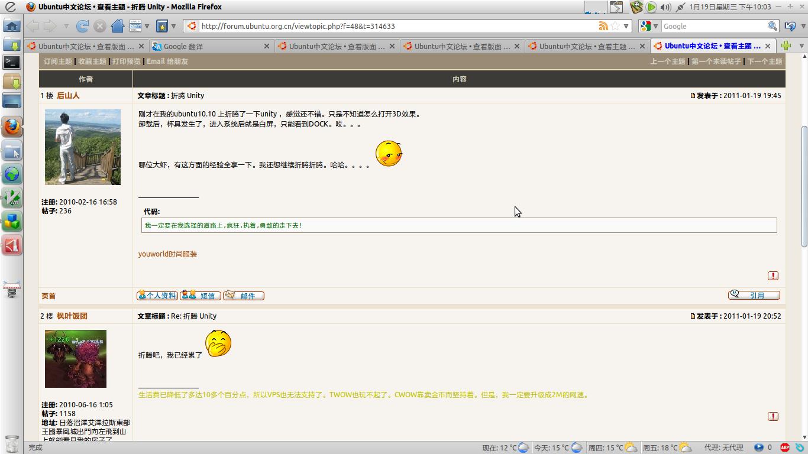
Task: Click the 个人资料 button under post 1
Action: point(157,295)
